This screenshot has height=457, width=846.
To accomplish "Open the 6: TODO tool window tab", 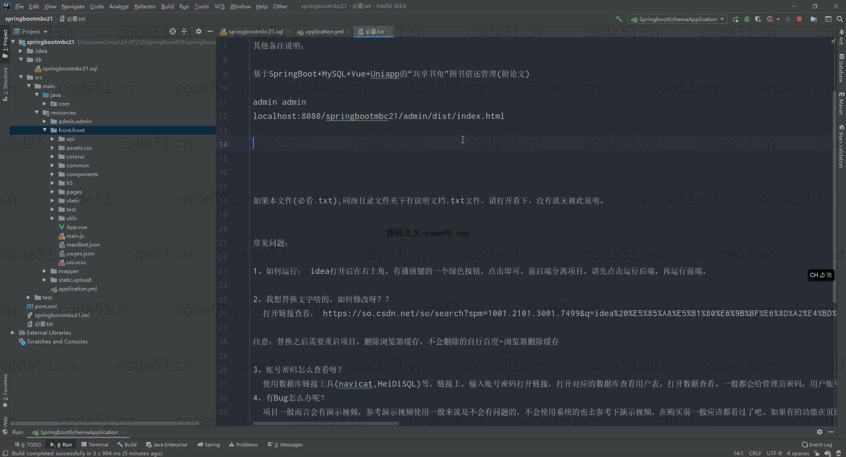I will click(x=28, y=444).
